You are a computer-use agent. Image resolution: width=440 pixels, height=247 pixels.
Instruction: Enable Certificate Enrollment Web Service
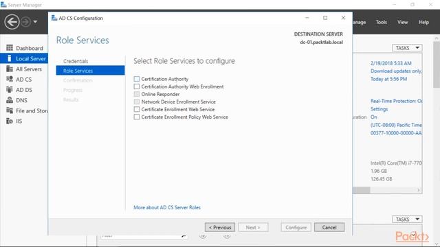[137, 109]
